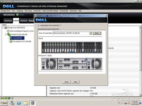The width and height of the screenshot is (142, 106).
Task: Collapse the RAID 6 disk group node
Action: [x=6, y=34]
